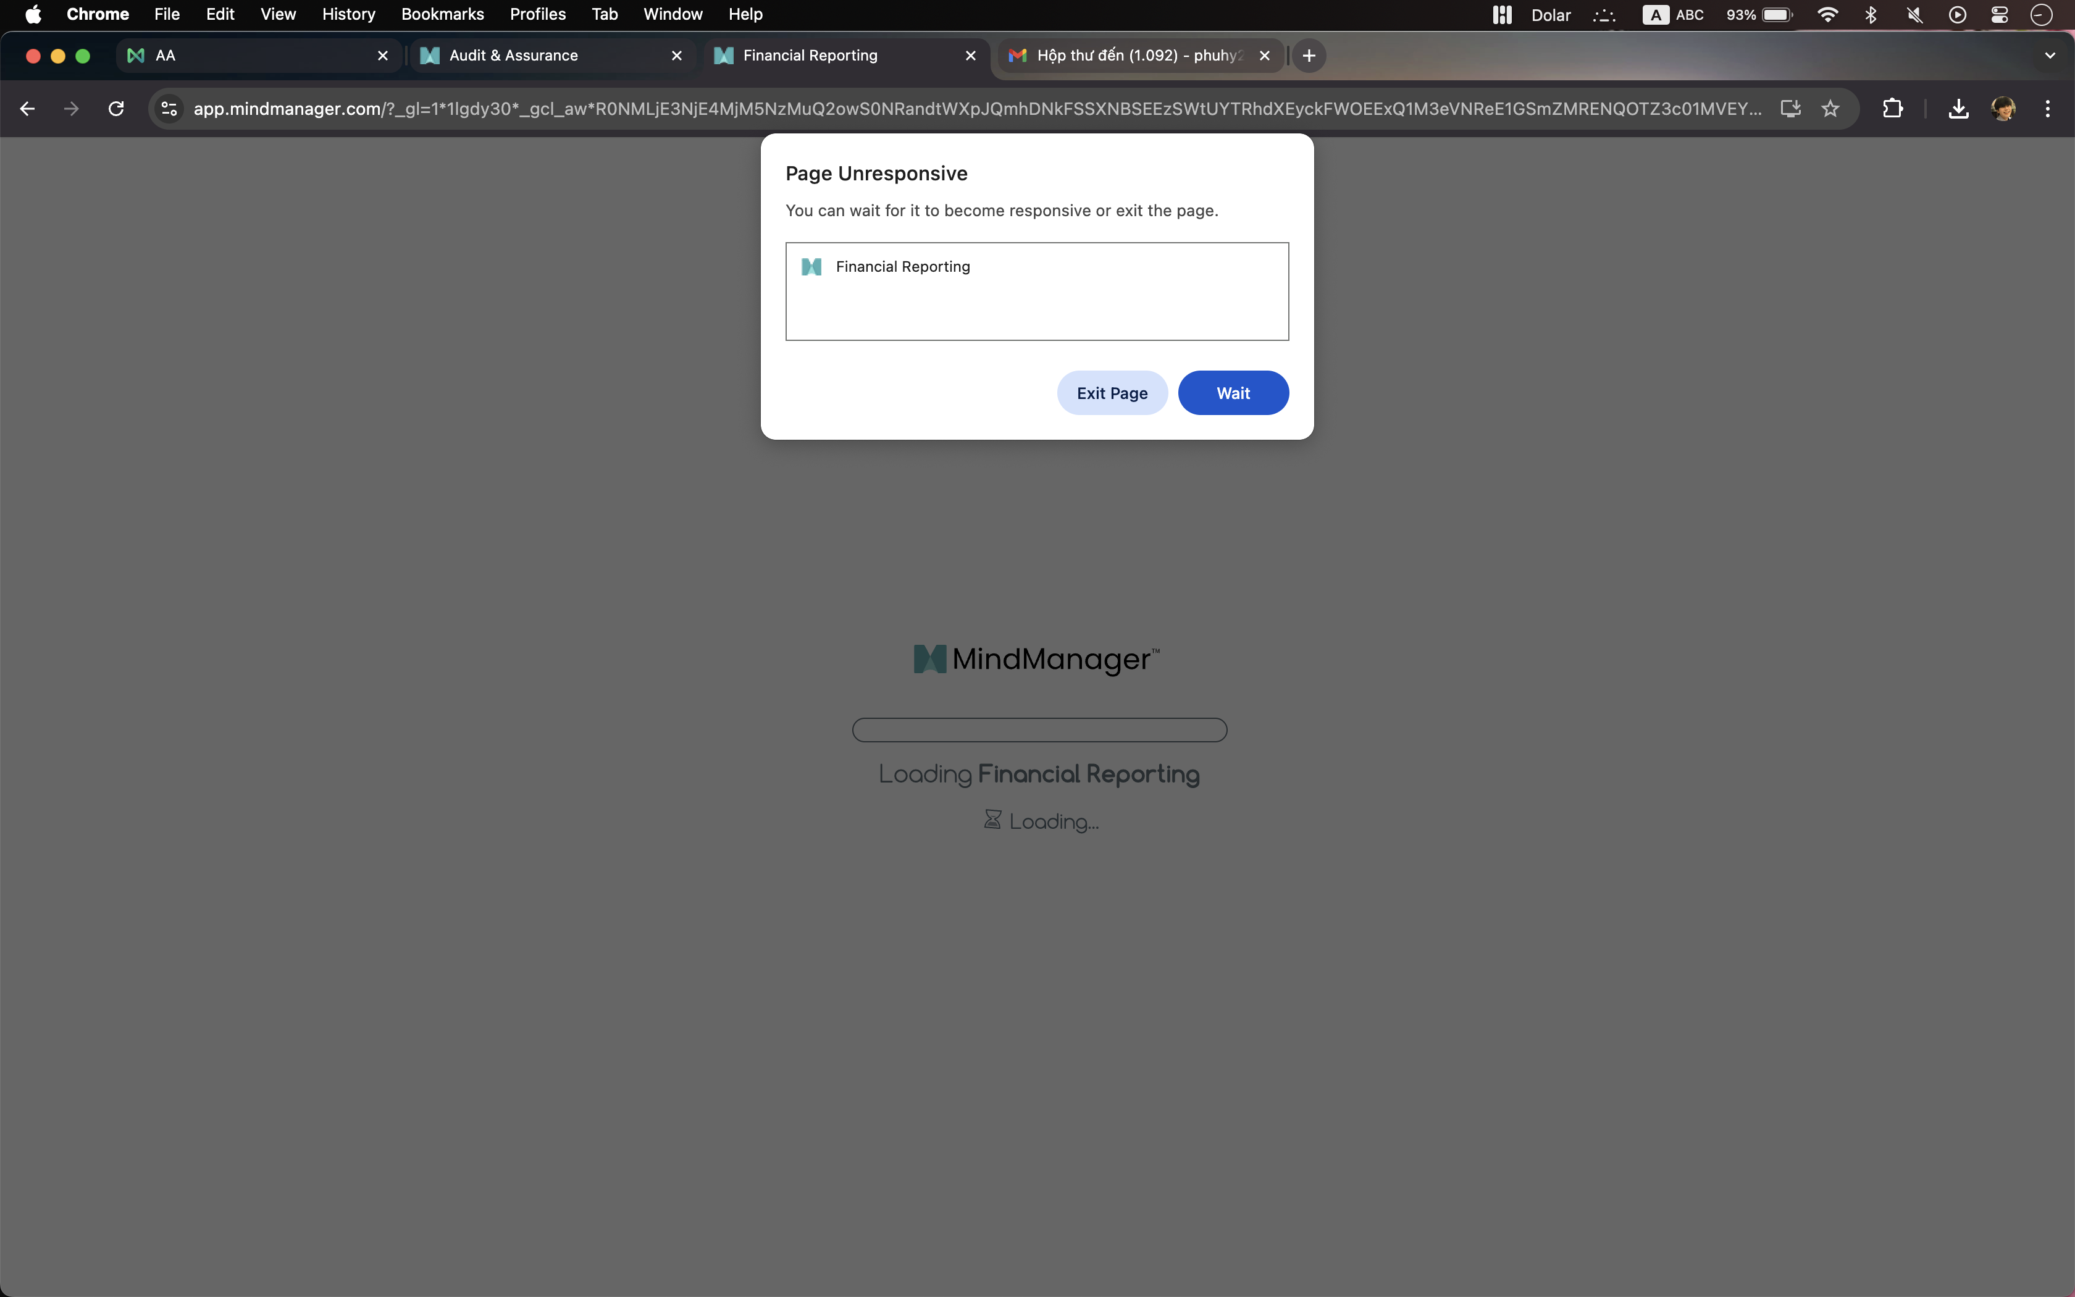The width and height of the screenshot is (2075, 1297).
Task: Click the circular icon at menu bar end
Action: click(x=2042, y=15)
